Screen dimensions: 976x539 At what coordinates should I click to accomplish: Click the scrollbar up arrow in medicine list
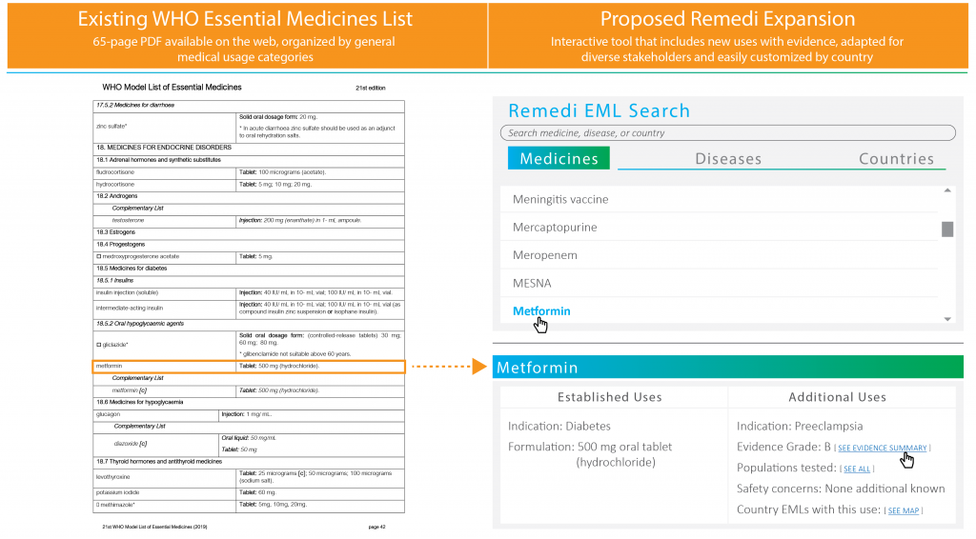coord(947,190)
